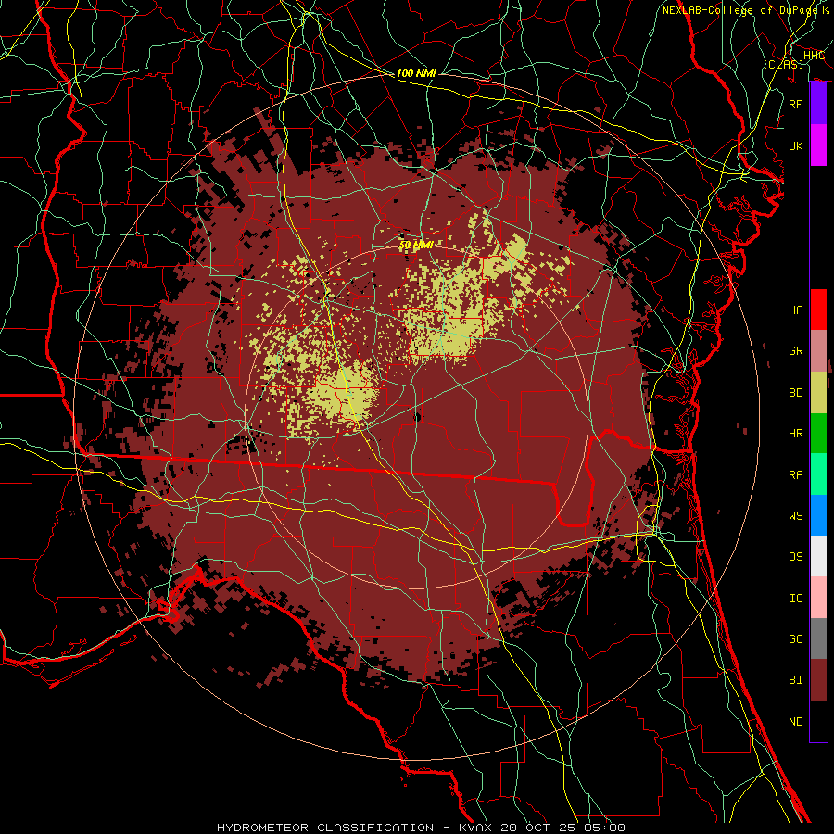Click the red HA legend swatch
The width and height of the screenshot is (834, 834).
[x=818, y=310]
